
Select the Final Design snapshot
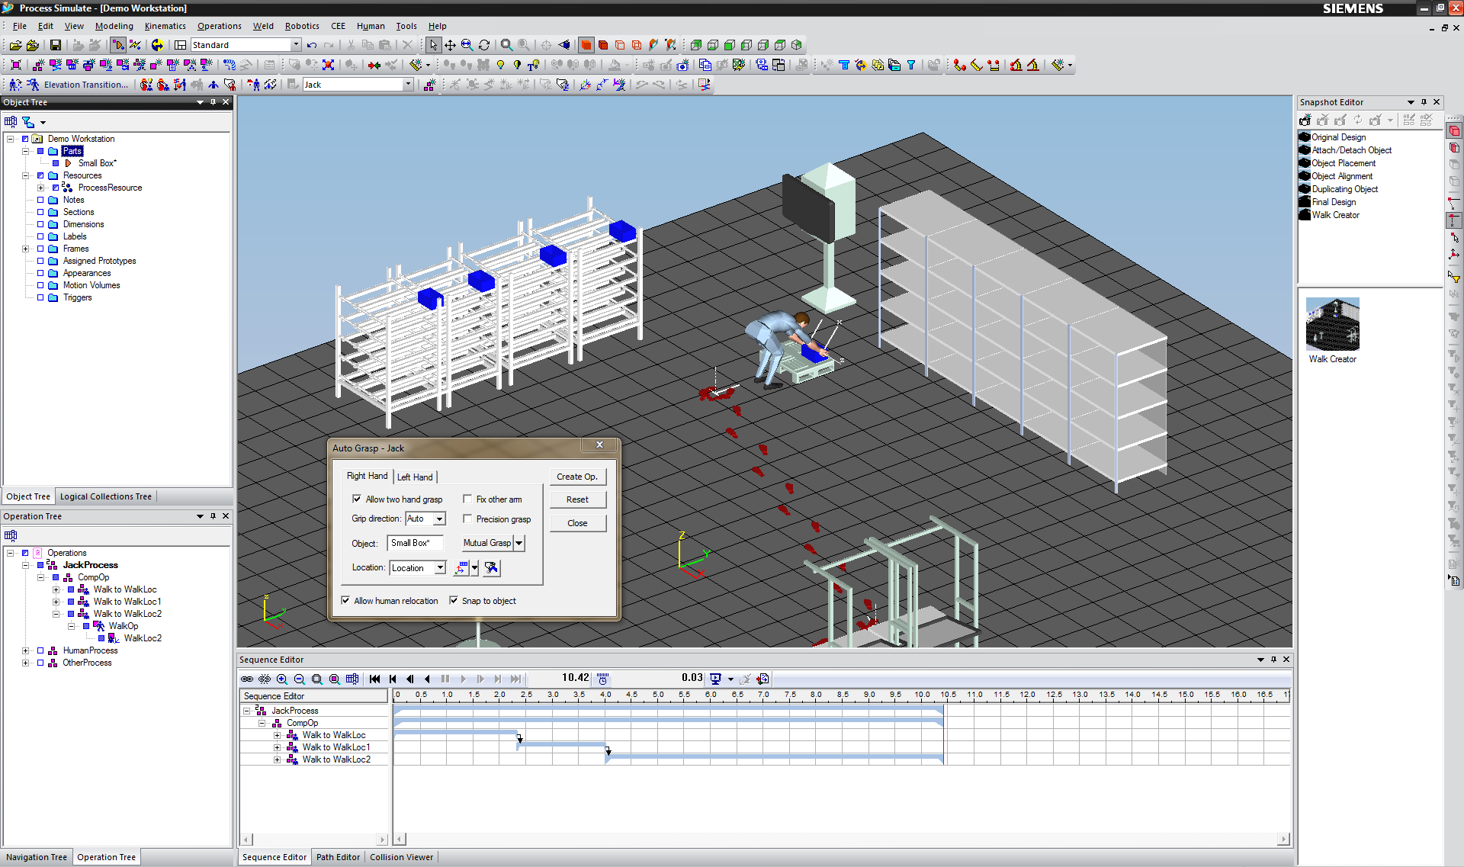[x=1334, y=202]
